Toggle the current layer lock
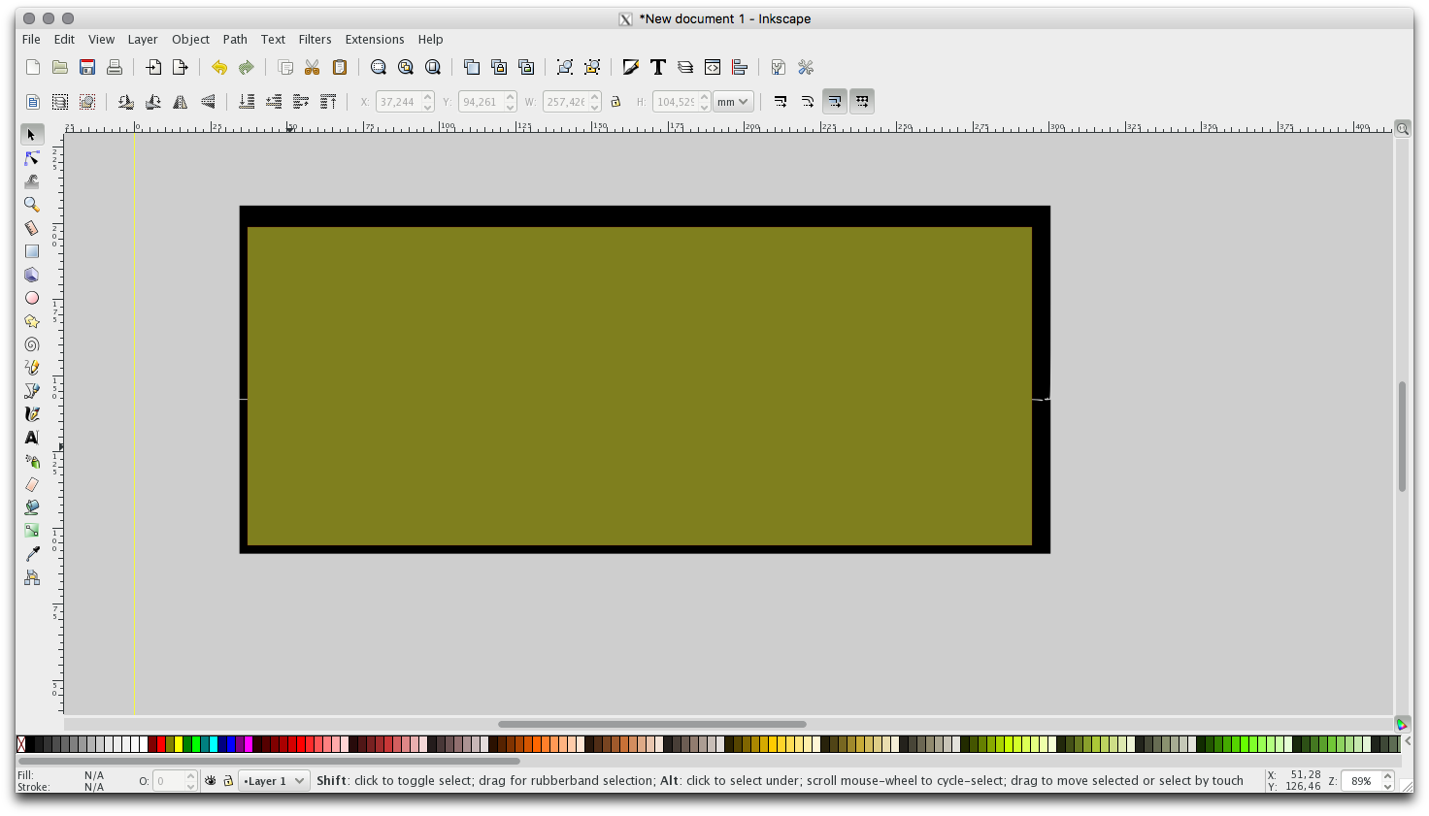 (x=228, y=781)
